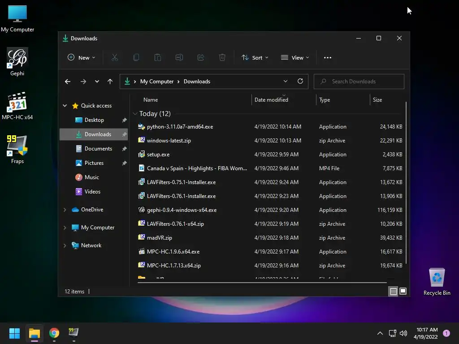Select the MPC-HC x64 desktop shortcut

[17, 106]
